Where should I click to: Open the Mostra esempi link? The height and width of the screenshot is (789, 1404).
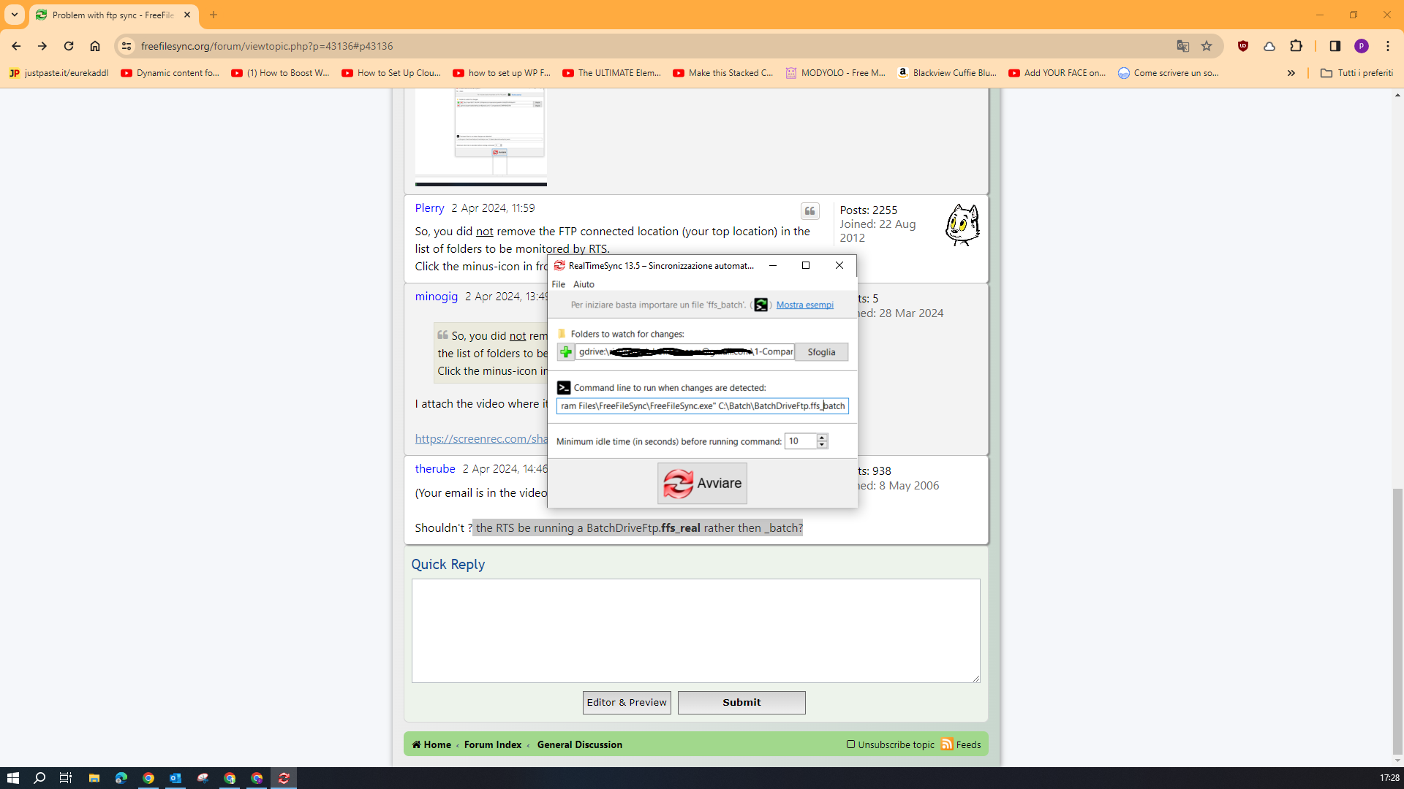pos(804,305)
